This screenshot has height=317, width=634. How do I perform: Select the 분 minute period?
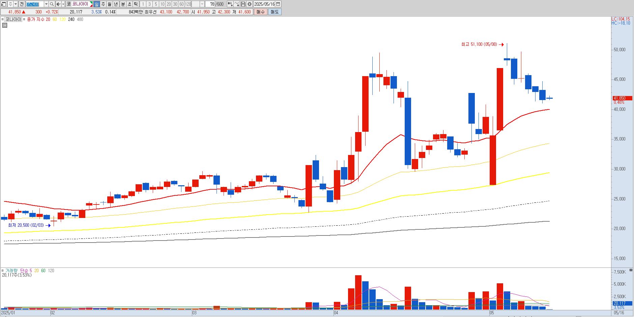click(123, 4)
